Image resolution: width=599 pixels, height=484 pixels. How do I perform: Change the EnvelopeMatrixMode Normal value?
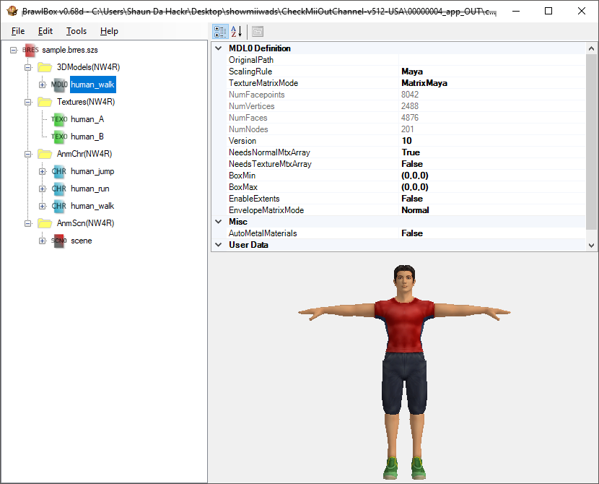(x=492, y=210)
